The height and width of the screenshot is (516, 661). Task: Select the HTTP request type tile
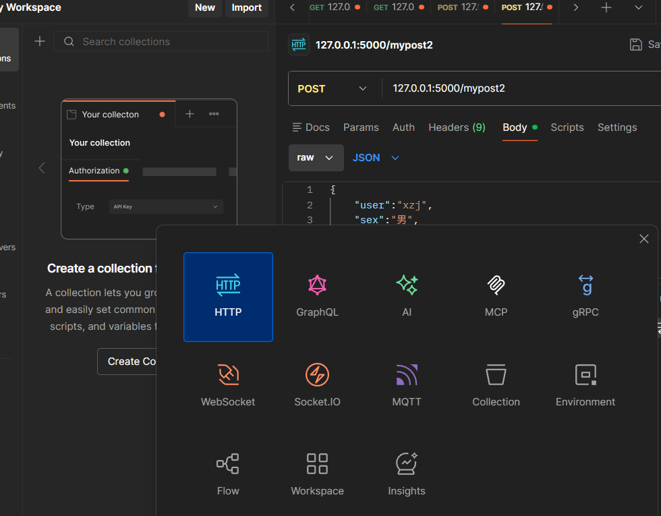(x=228, y=297)
